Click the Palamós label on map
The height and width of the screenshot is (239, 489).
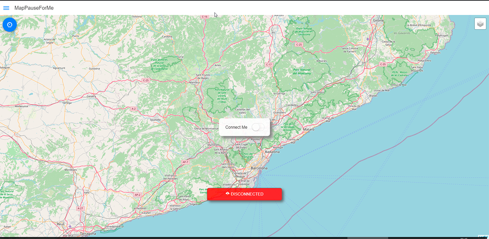pos(435,52)
